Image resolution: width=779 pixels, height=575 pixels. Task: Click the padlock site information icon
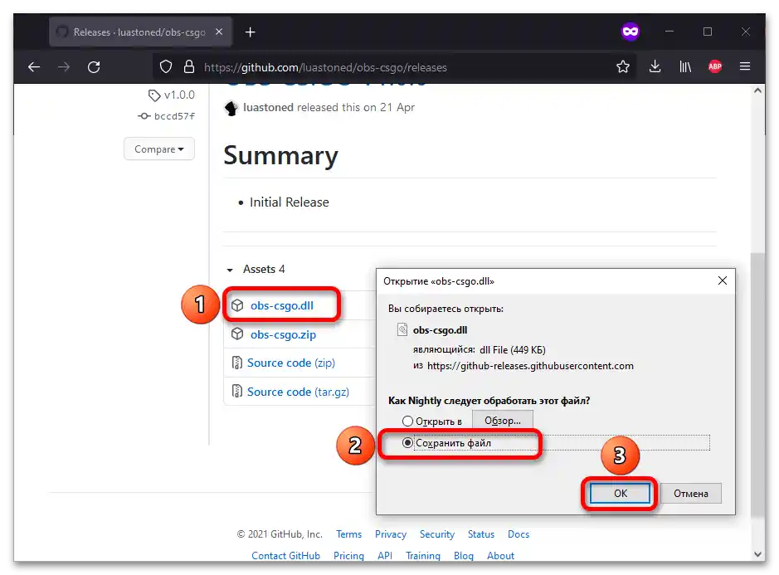click(x=189, y=66)
